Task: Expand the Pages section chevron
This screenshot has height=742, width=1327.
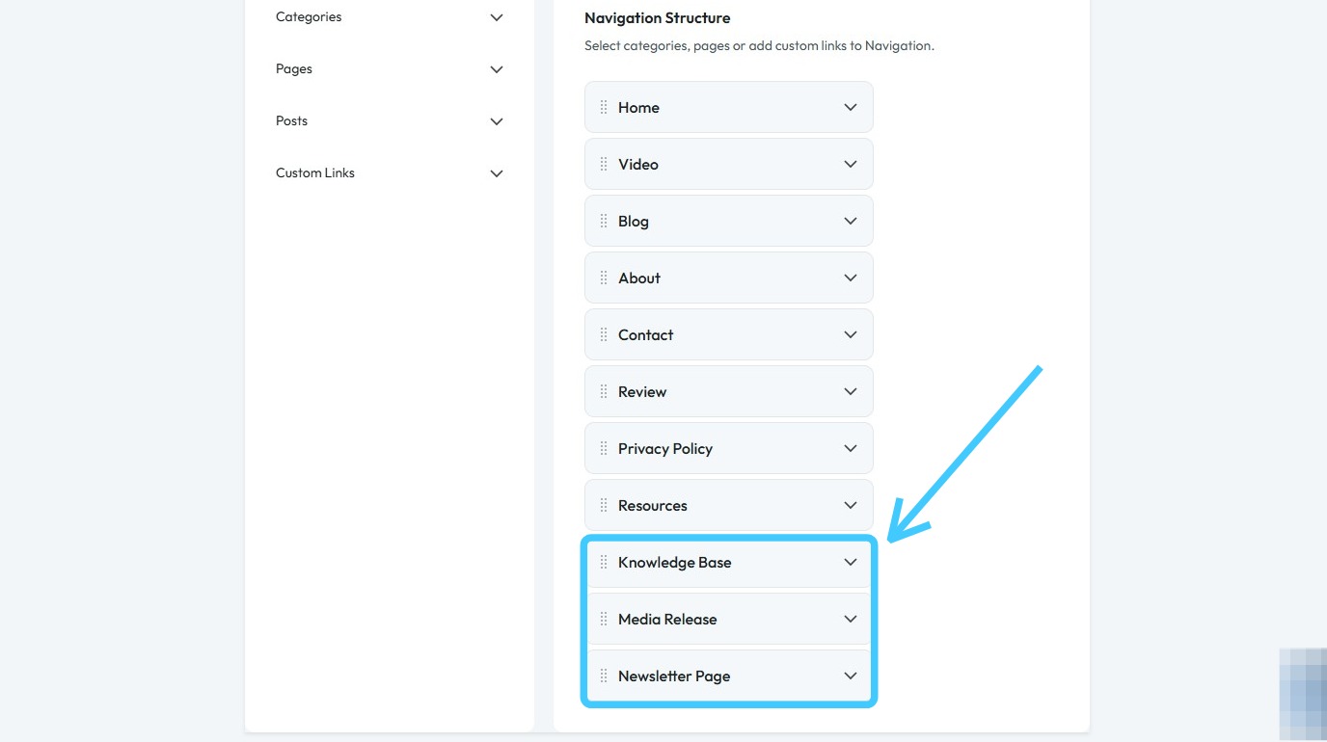Action: (497, 69)
